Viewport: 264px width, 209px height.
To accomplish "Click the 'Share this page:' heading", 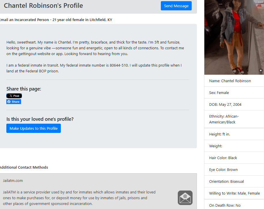I will [24, 89].
